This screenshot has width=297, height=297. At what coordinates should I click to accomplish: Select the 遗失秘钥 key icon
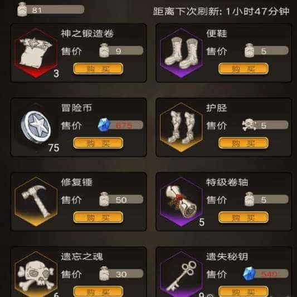tap(181, 274)
